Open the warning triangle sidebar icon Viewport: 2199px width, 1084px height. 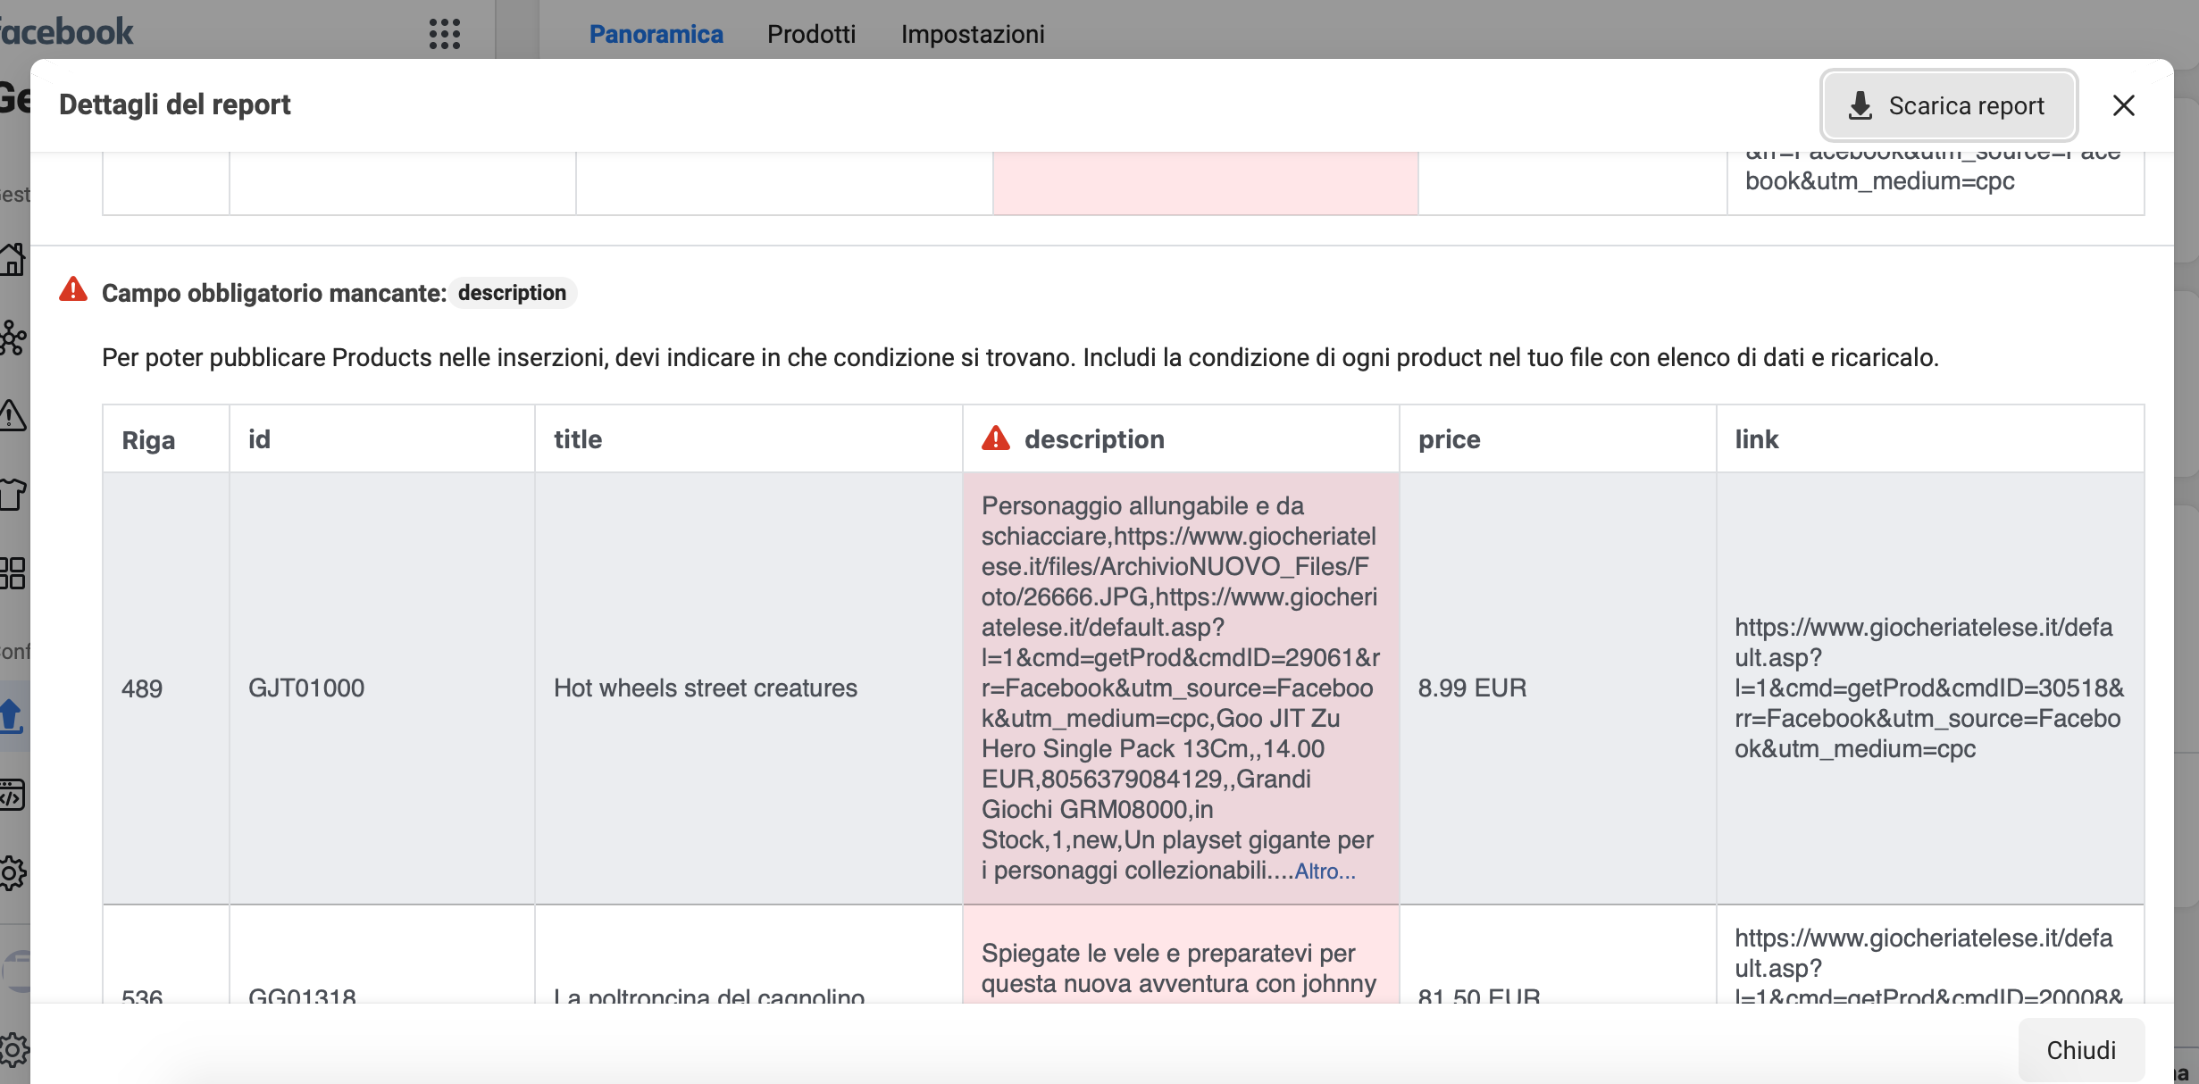(13, 415)
